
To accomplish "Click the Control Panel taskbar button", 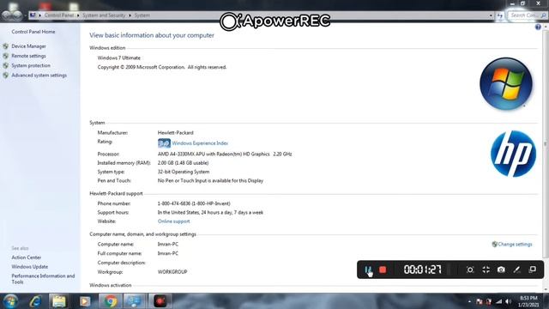I will (135, 301).
